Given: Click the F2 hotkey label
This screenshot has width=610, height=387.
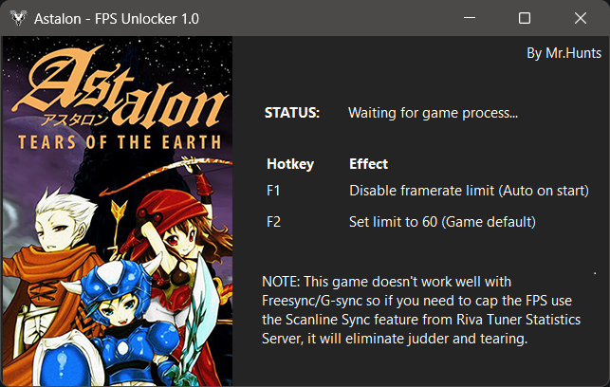Looking at the screenshot, I should (275, 222).
